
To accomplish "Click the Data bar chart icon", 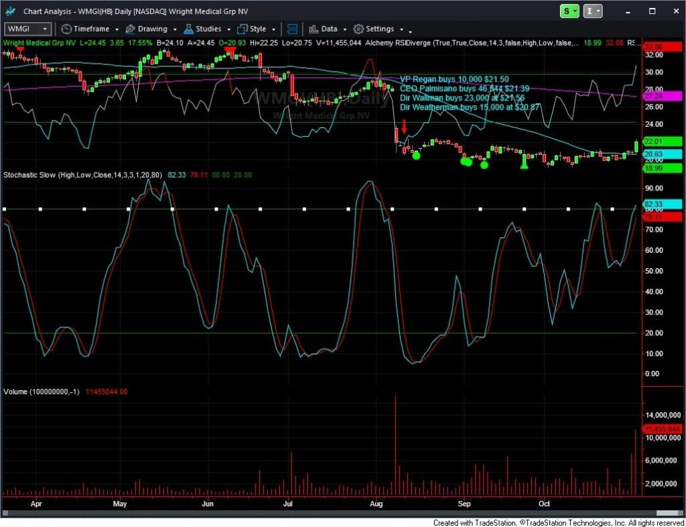I will click(x=314, y=29).
